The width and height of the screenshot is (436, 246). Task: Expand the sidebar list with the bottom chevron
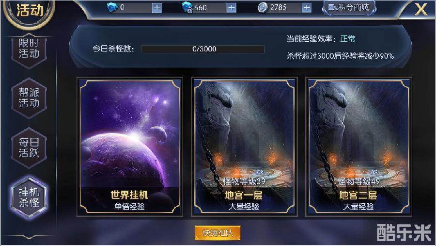click(29, 237)
